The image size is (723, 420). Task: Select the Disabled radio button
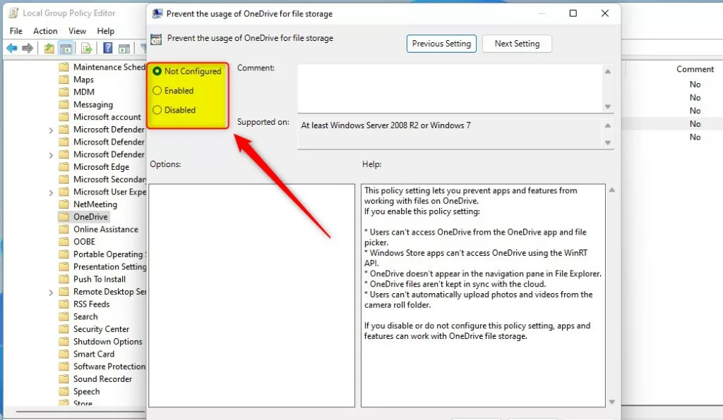pyautogui.click(x=157, y=110)
